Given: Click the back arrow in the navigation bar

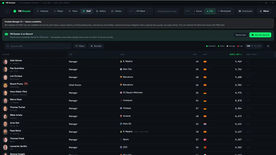Looking at the screenshot, I should pos(7,11).
